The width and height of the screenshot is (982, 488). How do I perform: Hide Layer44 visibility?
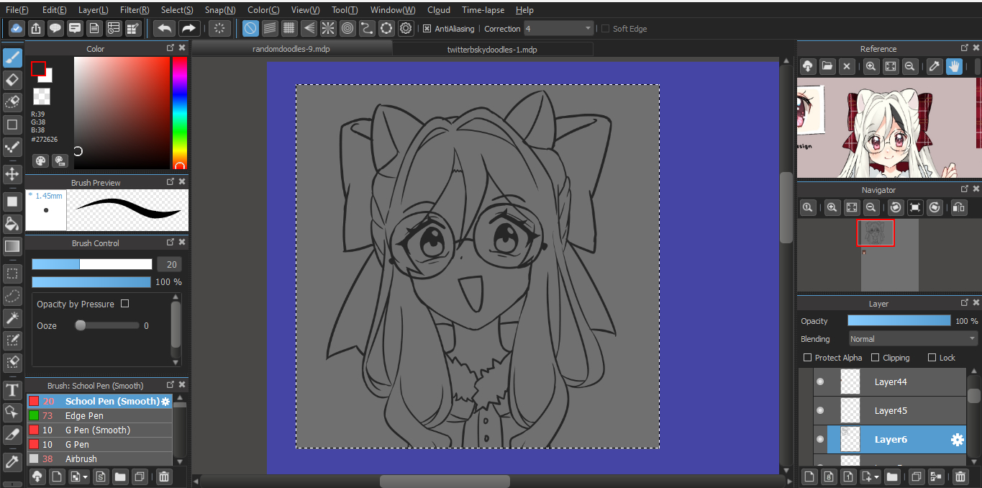(x=819, y=382)
